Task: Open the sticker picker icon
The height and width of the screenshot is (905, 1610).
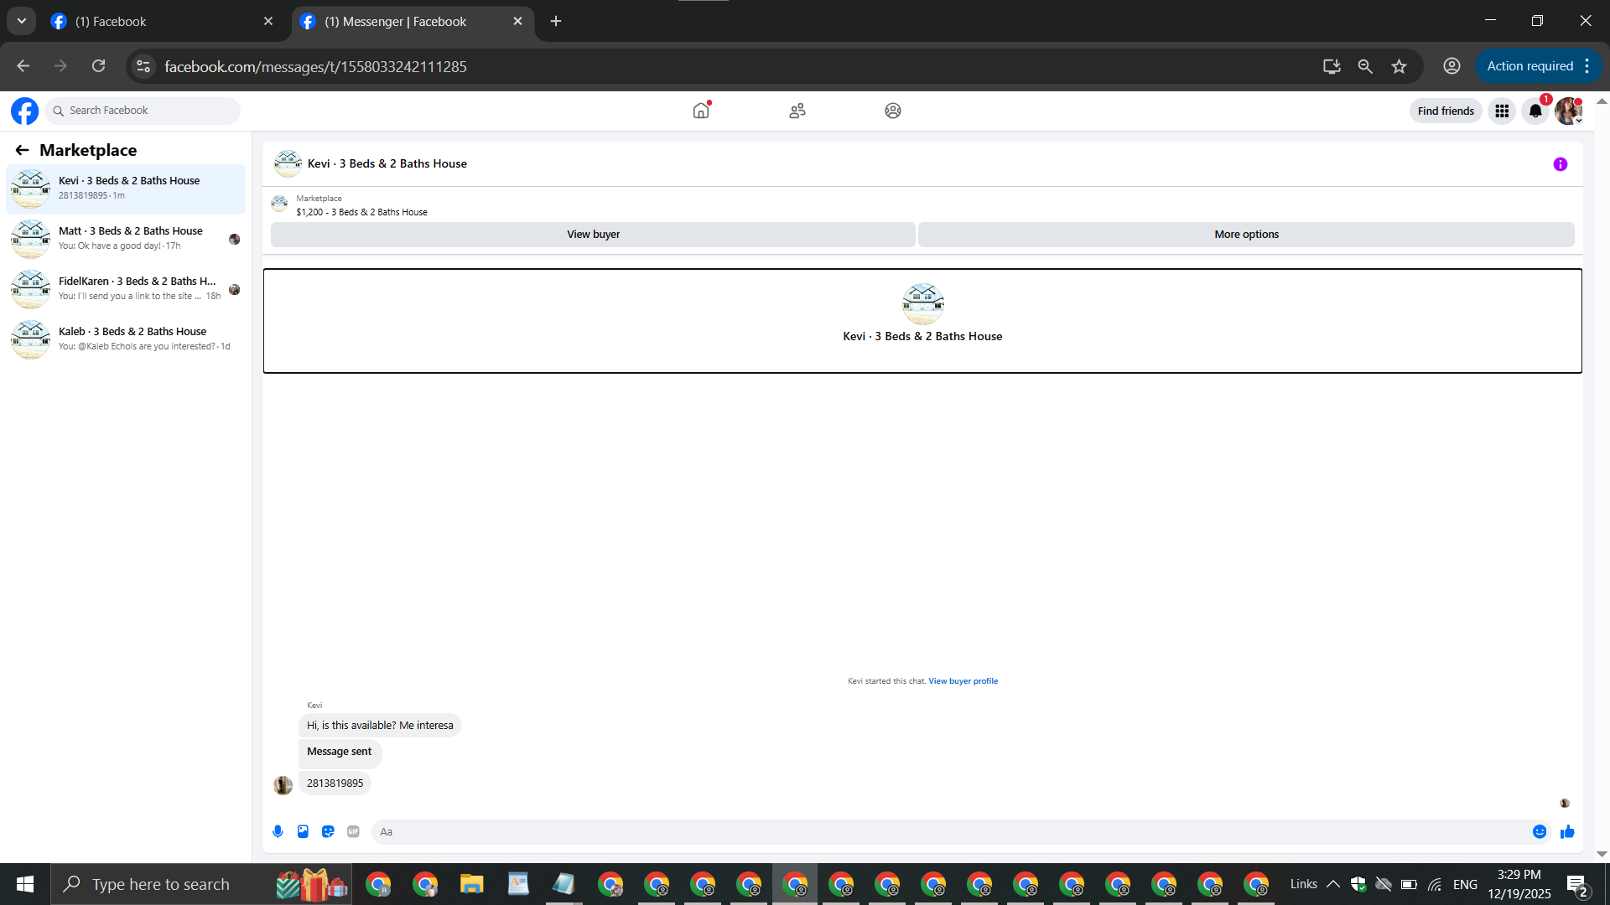Action: tap(328, 831)
